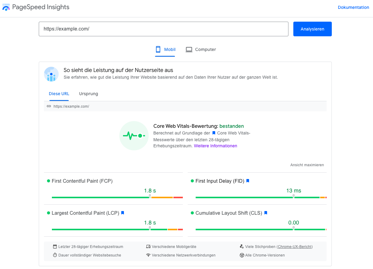
Task: Click the bookmark icon before Core Web Vitals-Messwerte
Action: 214,133
